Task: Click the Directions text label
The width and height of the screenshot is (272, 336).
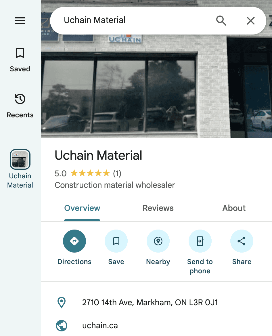Action: tap(74, 262)
